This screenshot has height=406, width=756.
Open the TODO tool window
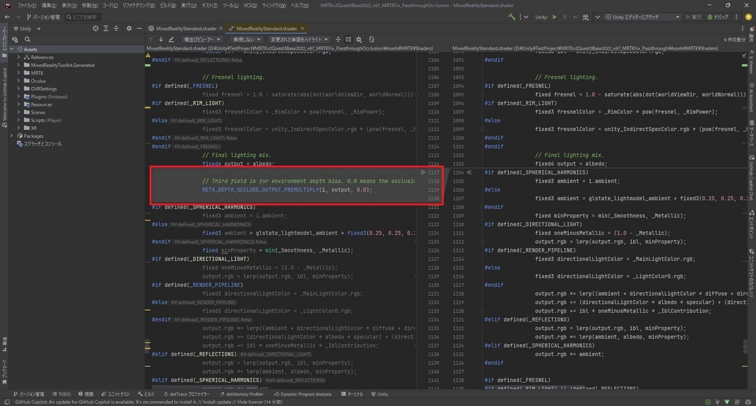pos(61,394)
